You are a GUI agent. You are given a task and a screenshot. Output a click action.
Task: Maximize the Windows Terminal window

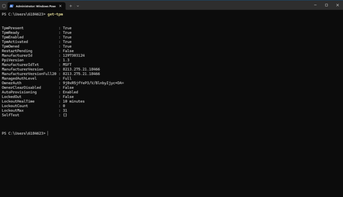click(326, 5)
